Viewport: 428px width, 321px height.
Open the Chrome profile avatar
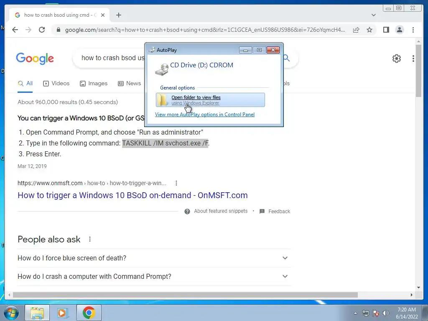399,30
